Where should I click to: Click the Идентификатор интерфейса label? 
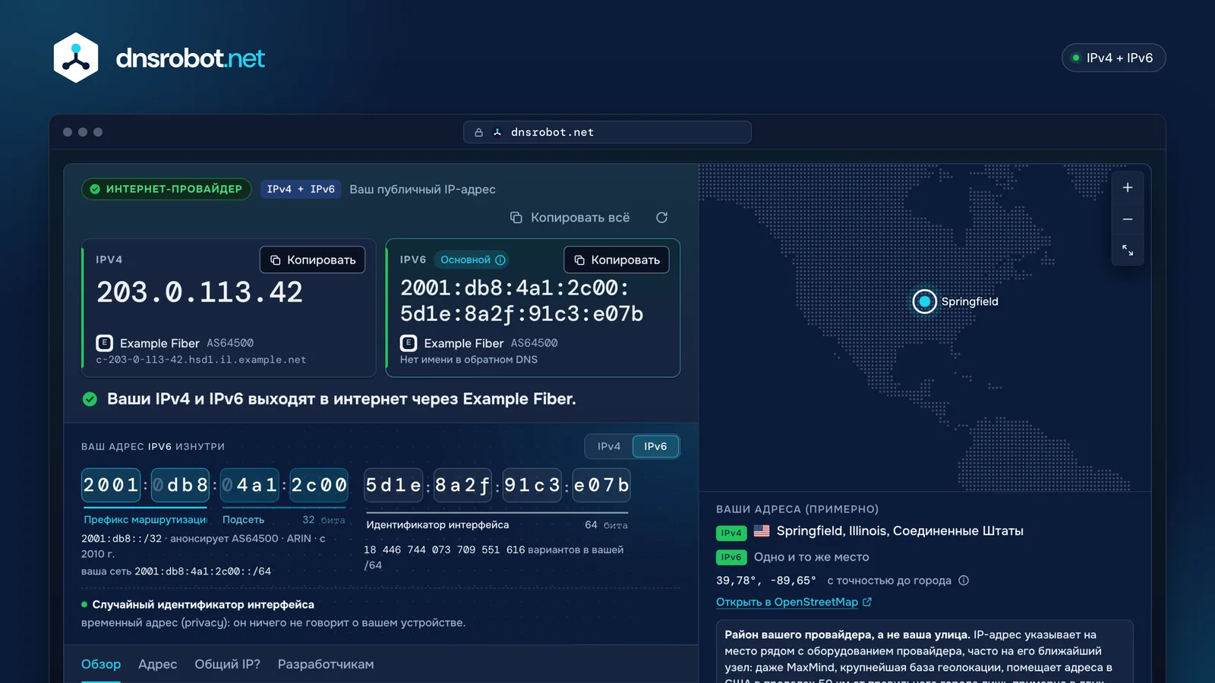click(x=437, y=524)
